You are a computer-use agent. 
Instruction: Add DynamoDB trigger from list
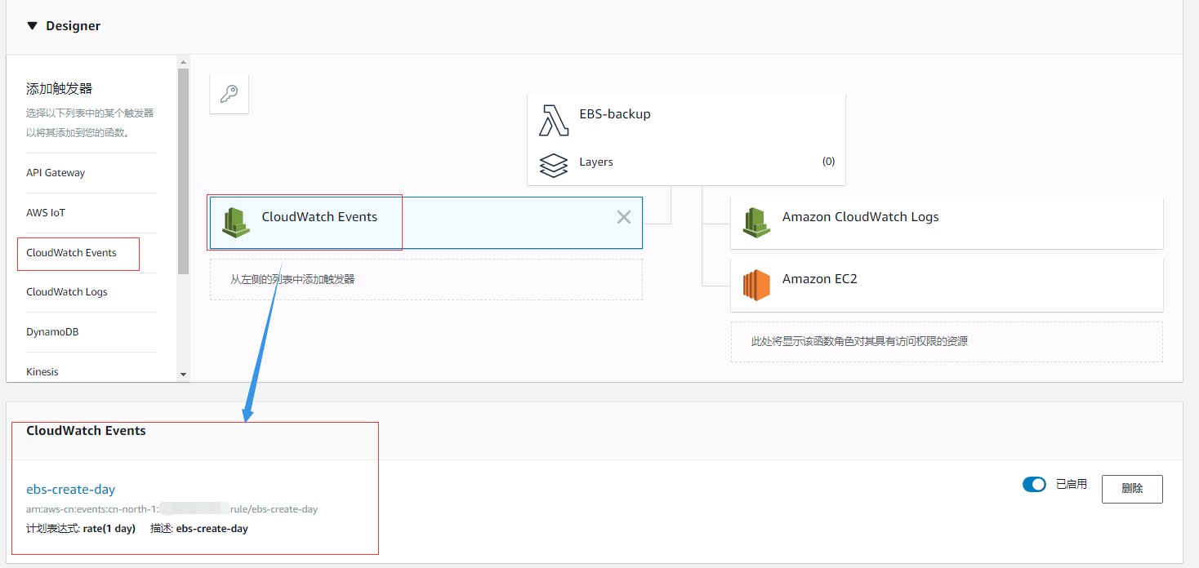(x=52, y=332)
